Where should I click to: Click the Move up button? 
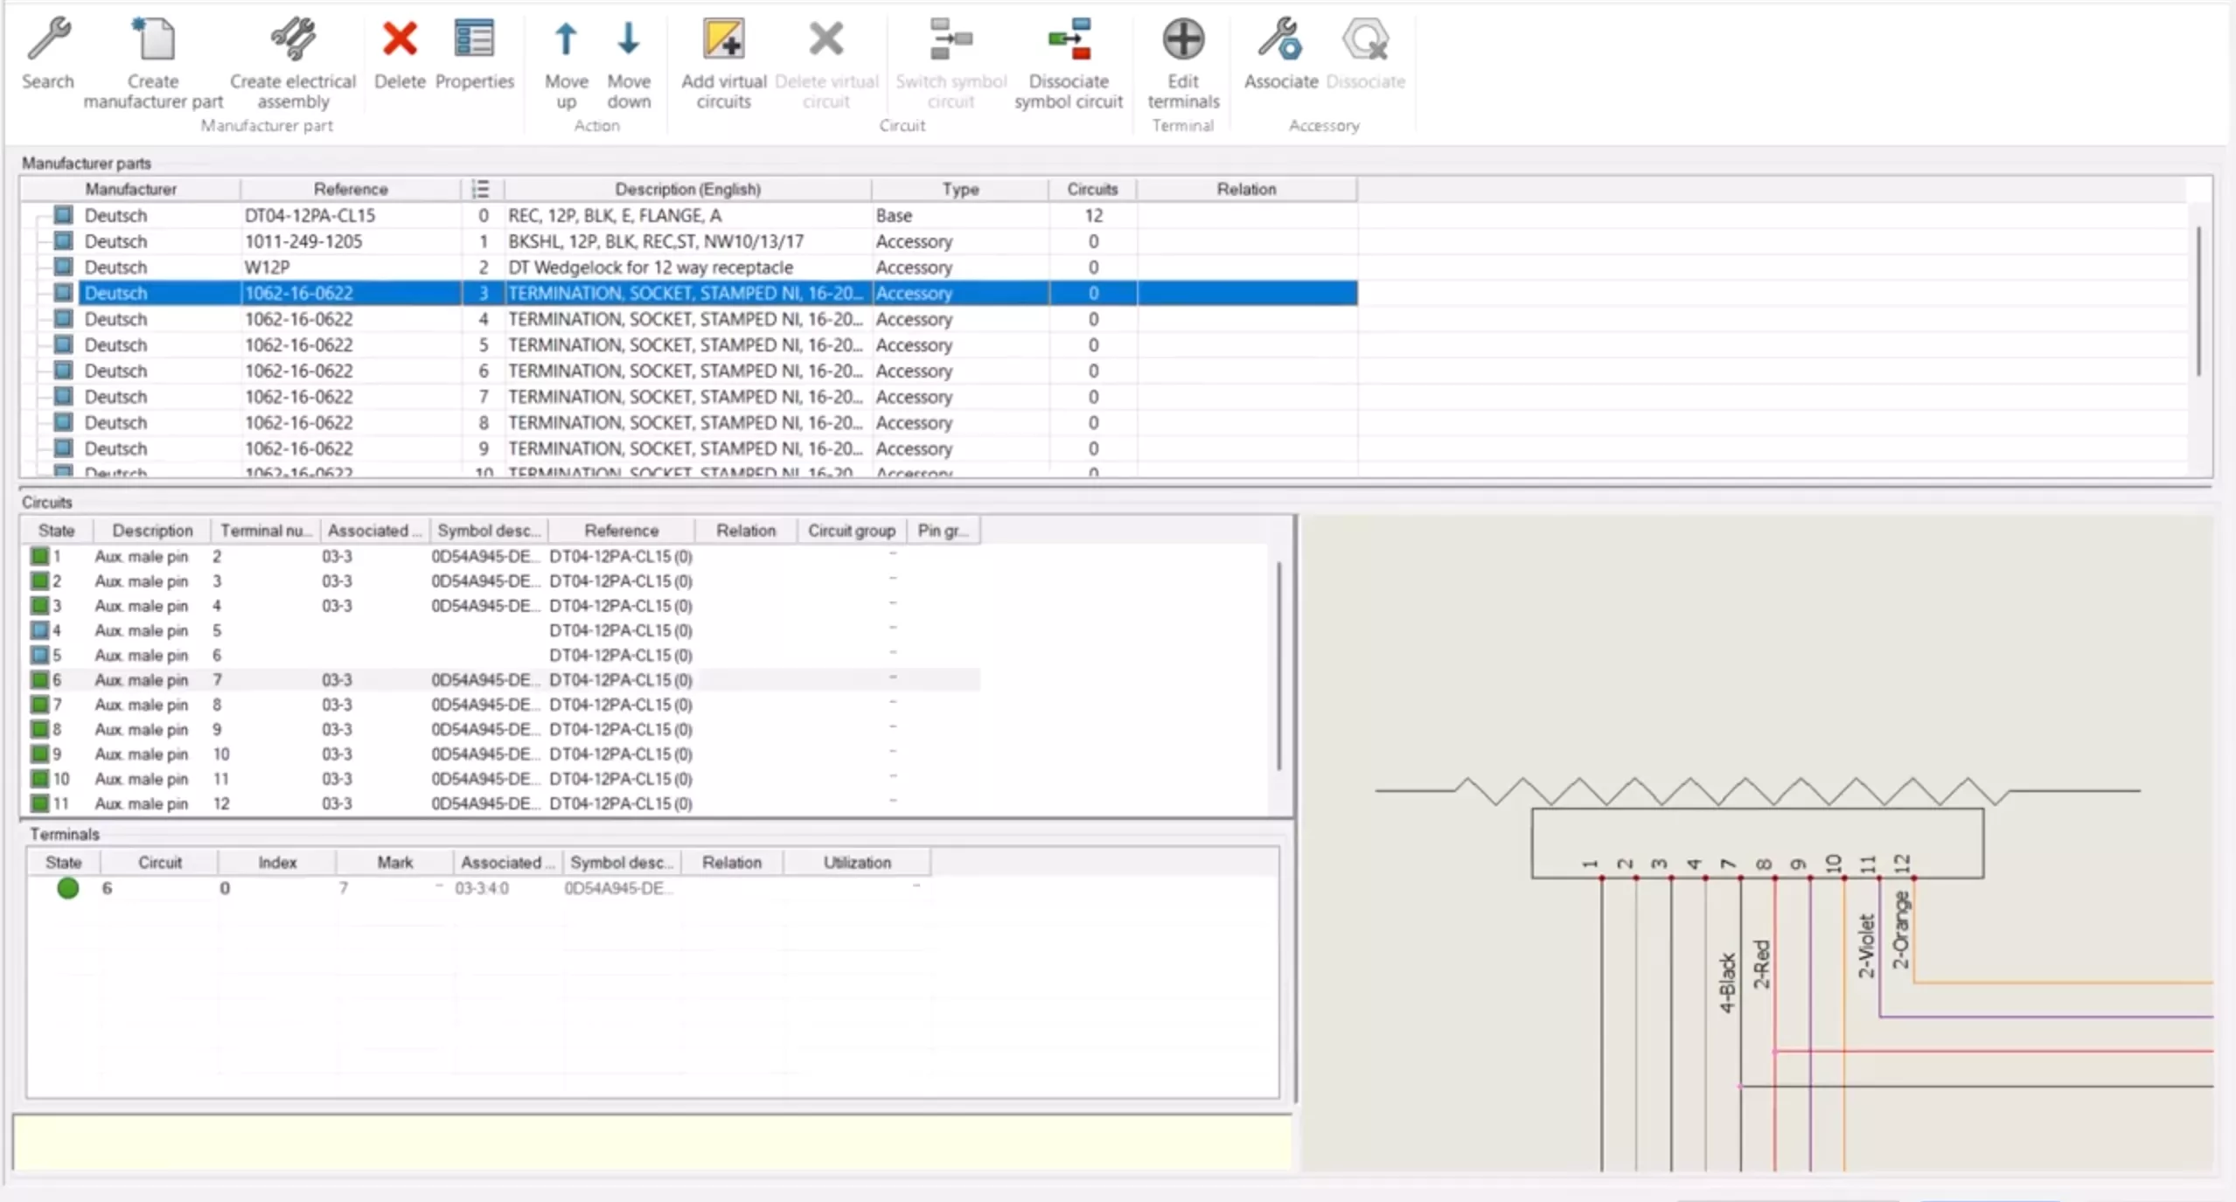point(565,52)
